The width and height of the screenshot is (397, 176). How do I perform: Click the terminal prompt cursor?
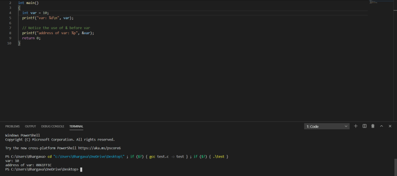click(81, 169)
